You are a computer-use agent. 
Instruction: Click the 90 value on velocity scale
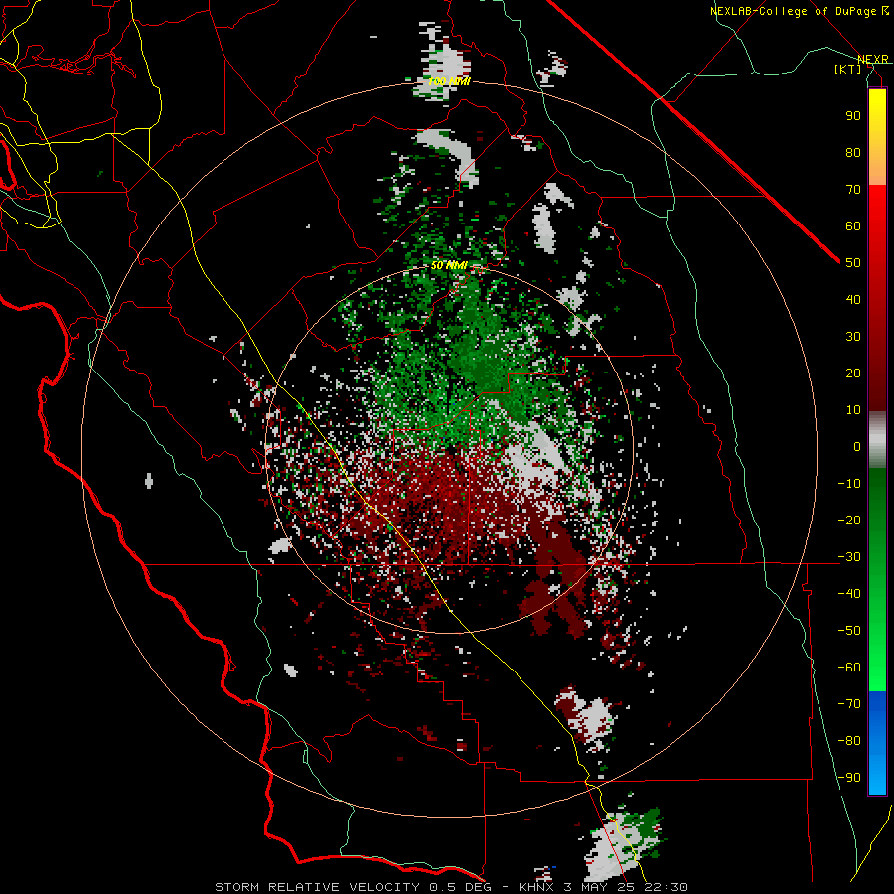(853, 116)
